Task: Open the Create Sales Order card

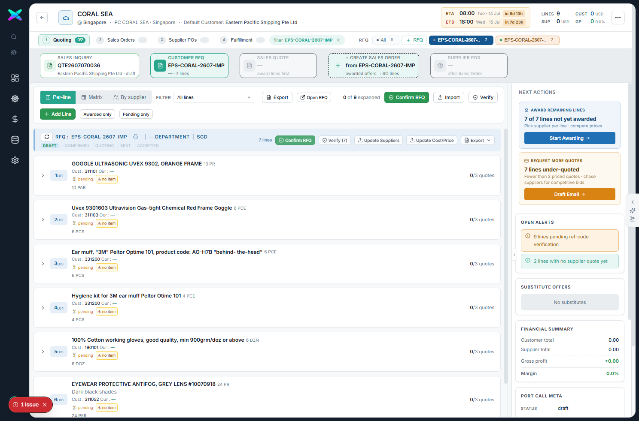Action: 374,66
